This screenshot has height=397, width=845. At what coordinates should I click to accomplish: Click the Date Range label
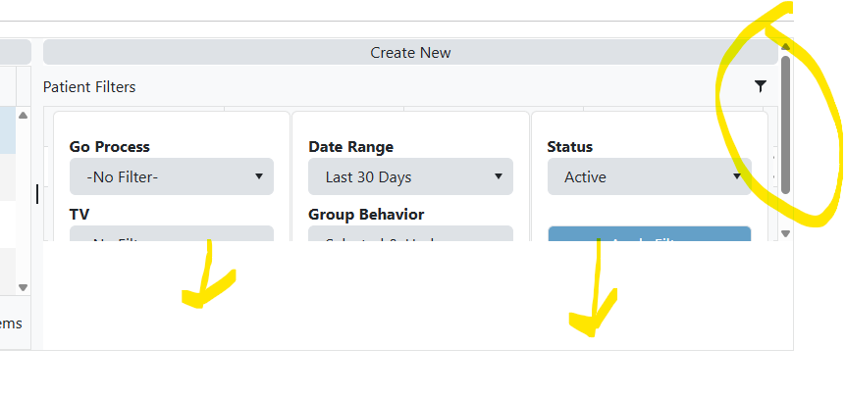tap(350, 147)
